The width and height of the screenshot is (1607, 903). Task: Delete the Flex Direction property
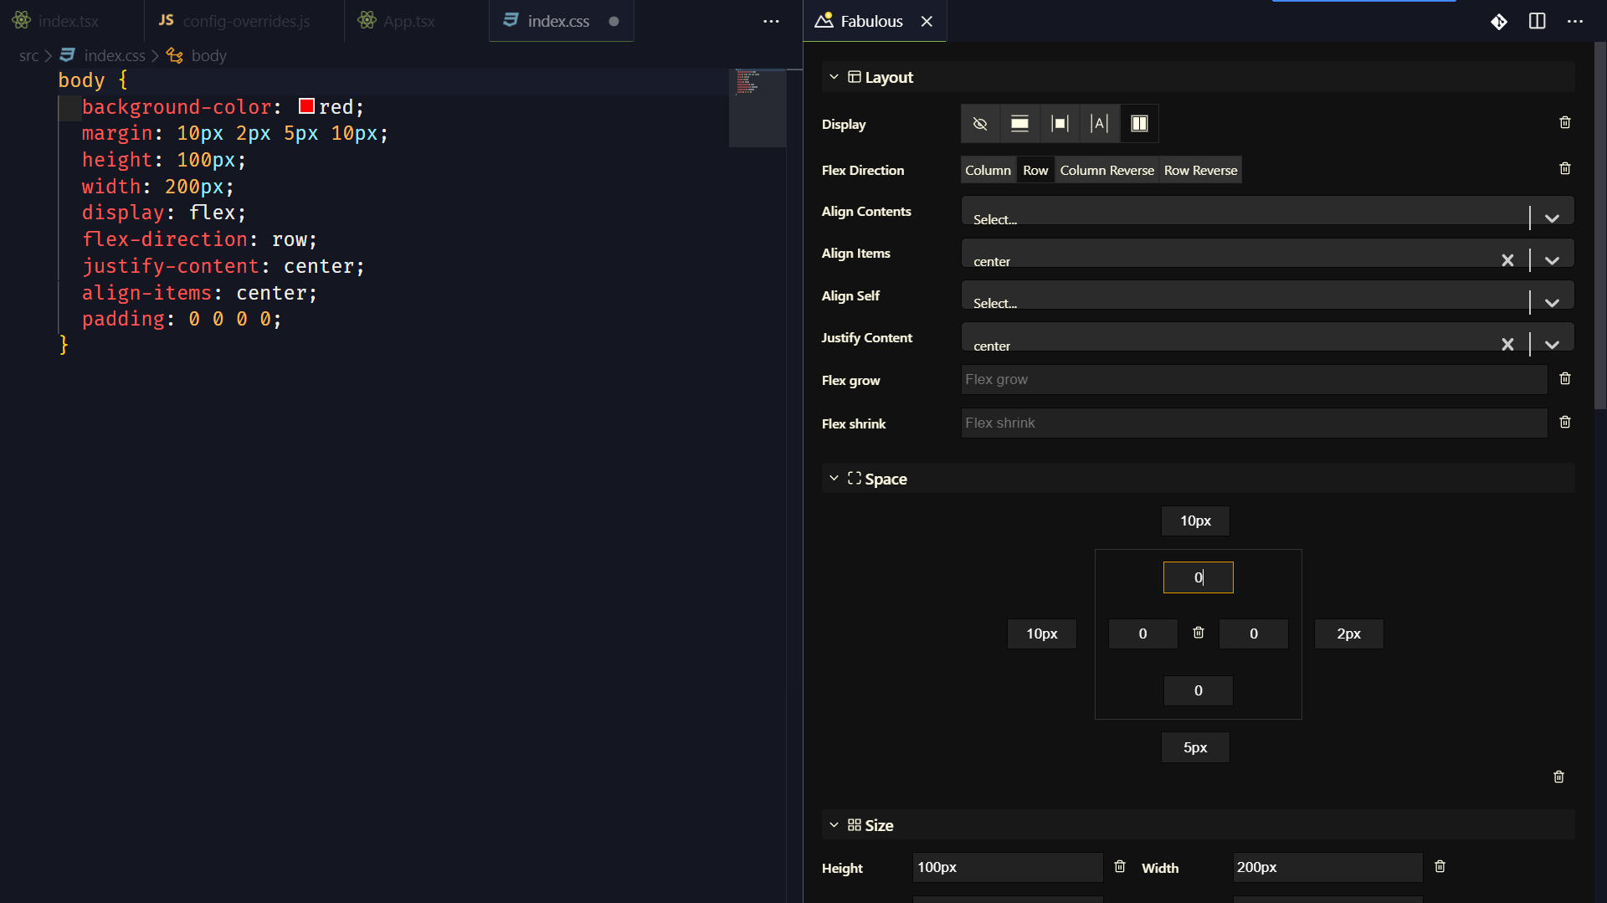pyautogui.click(x=1565, y=168)
